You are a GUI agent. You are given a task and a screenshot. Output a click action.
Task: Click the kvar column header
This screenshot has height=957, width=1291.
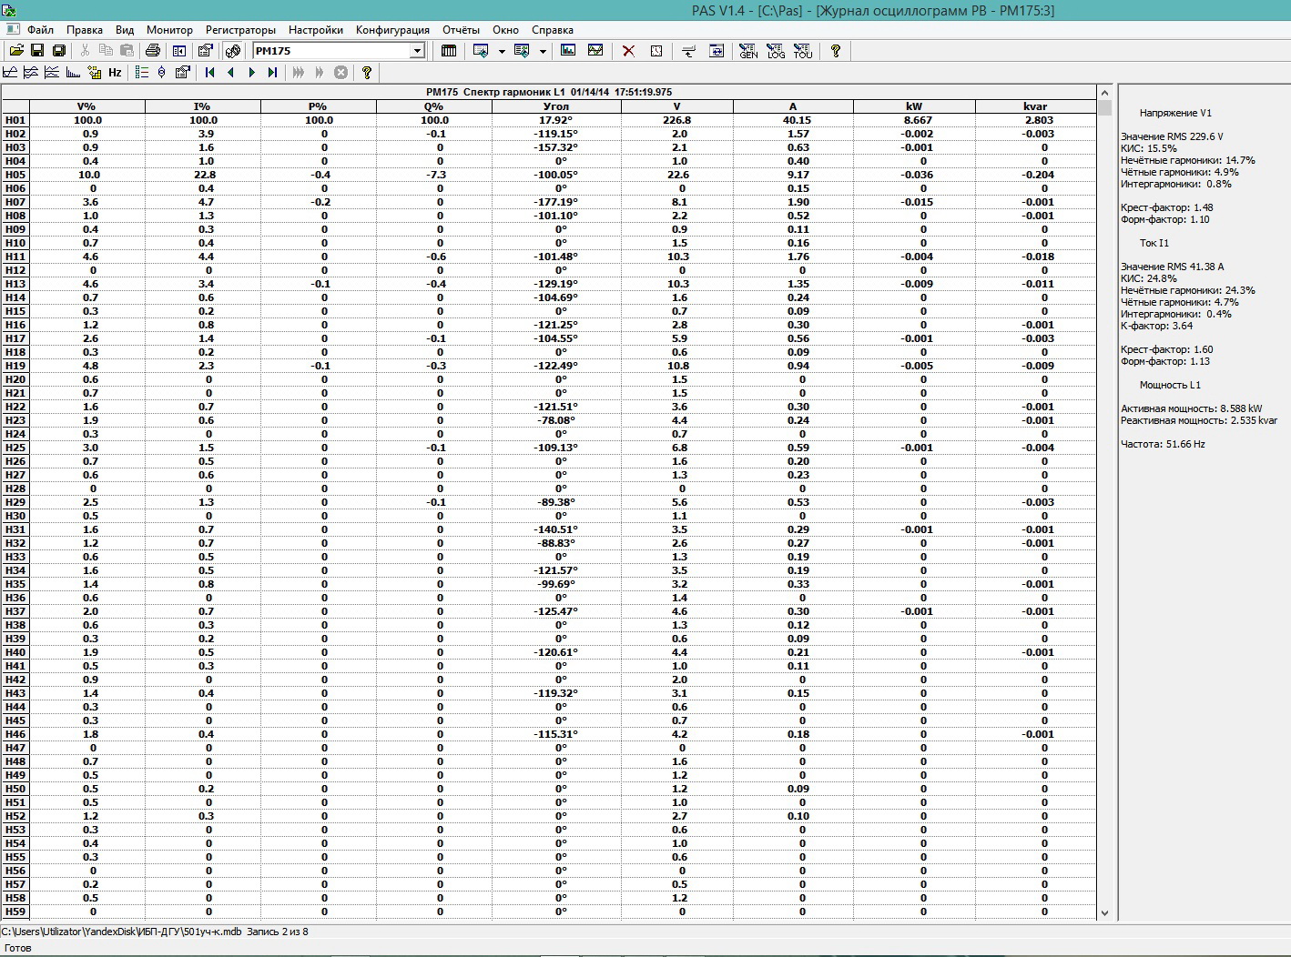(1035, 106)
